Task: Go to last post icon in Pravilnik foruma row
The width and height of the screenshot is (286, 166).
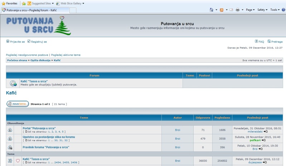Action: click(x=261, y=149)
